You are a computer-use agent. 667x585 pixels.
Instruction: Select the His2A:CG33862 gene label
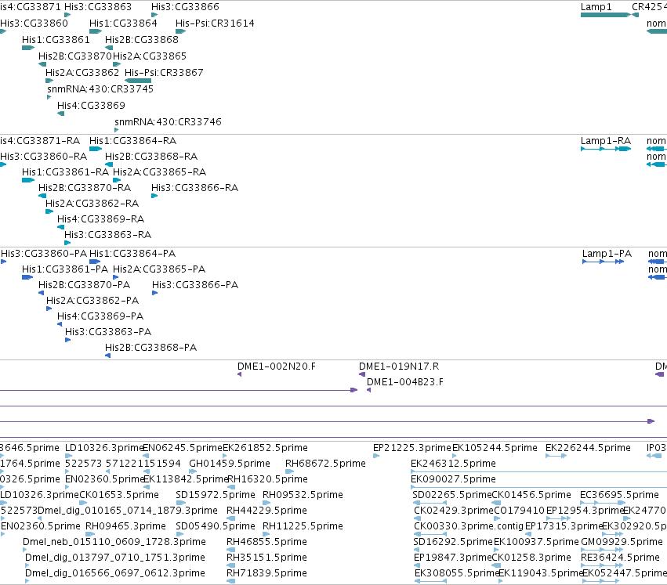point(82,73)
